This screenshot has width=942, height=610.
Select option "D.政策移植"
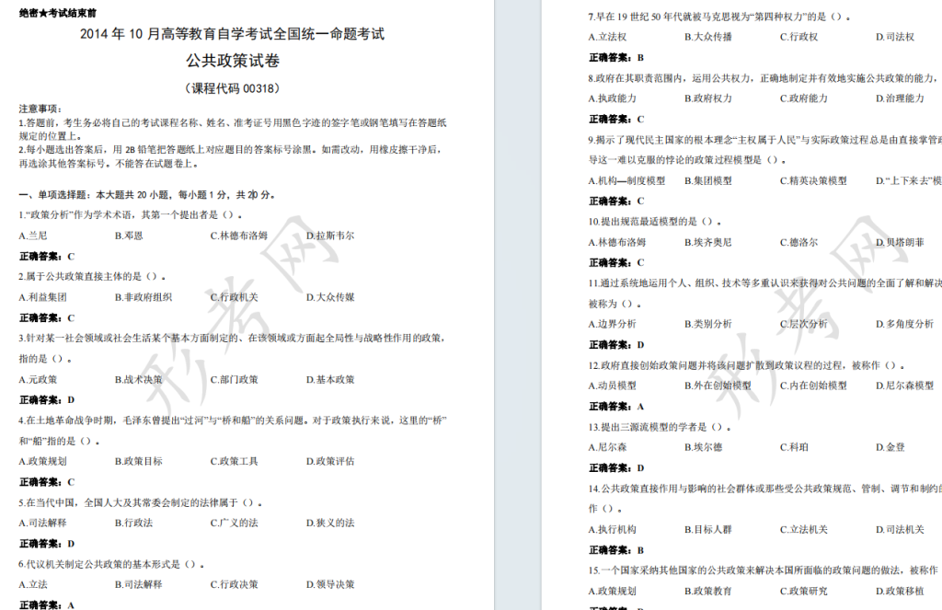point(900,591)
